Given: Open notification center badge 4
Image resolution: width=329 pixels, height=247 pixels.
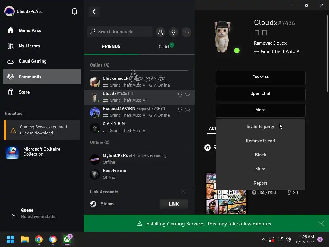Looking at the screenshot, I should (x=320, y=239).
